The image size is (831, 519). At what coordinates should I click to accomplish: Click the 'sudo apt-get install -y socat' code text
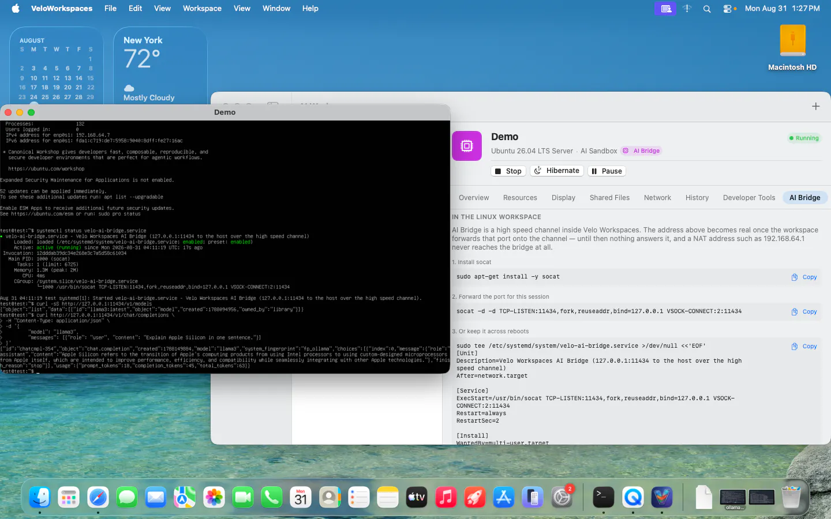pos(508,277)
